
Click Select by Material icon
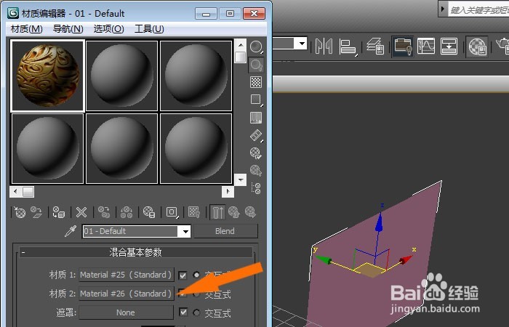pyautogui.click(x=256, y=170)
